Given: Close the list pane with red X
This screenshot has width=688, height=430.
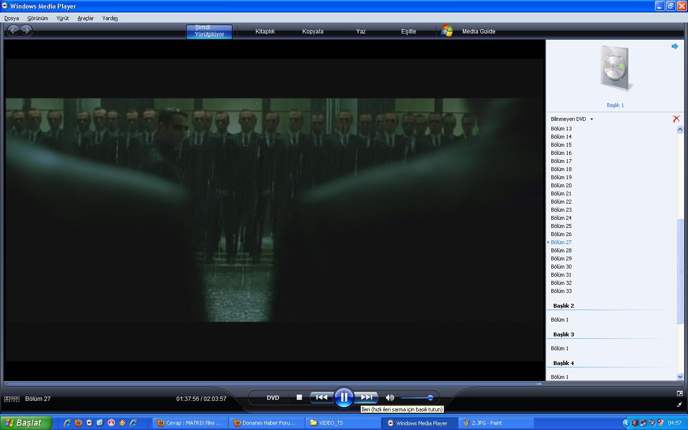Looking at the screenshot, I should coord(676,119).
